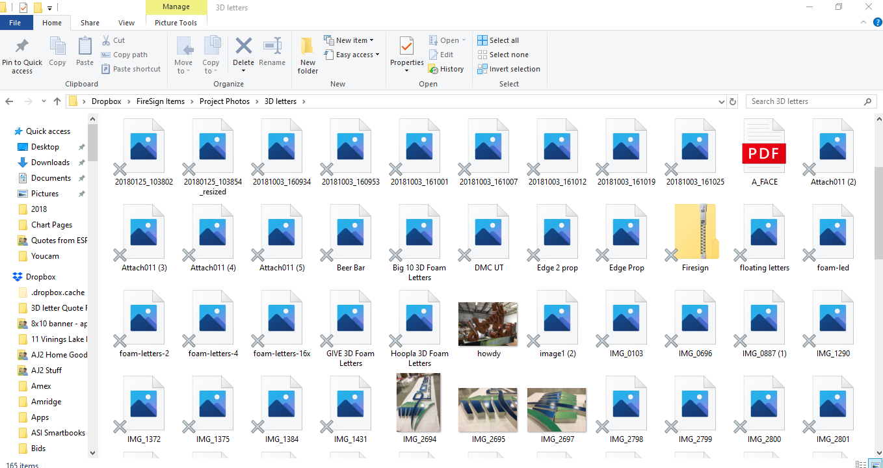
Task: Click Project Photos in the breadcrumb path
Action: (x=224, y=101)
